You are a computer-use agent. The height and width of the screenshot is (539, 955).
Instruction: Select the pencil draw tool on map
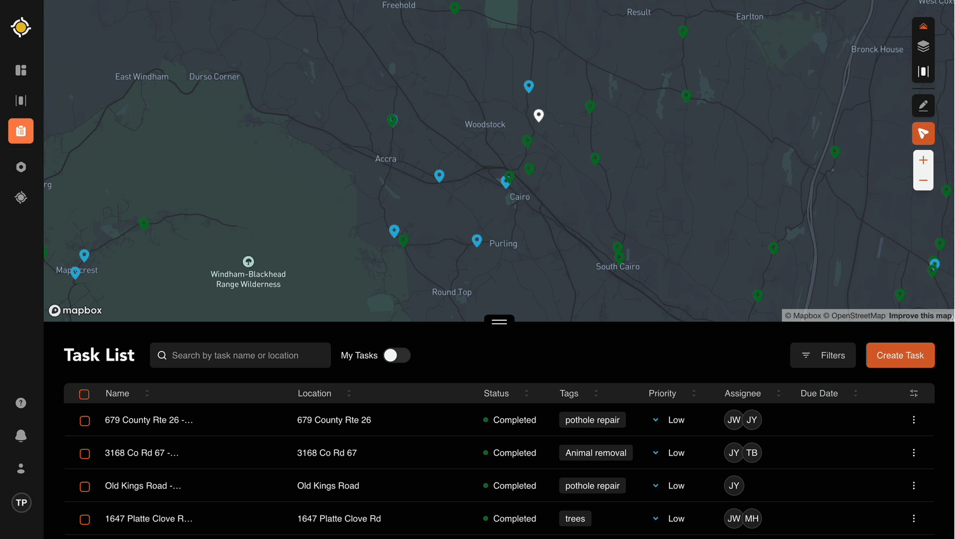click(923, 105)
